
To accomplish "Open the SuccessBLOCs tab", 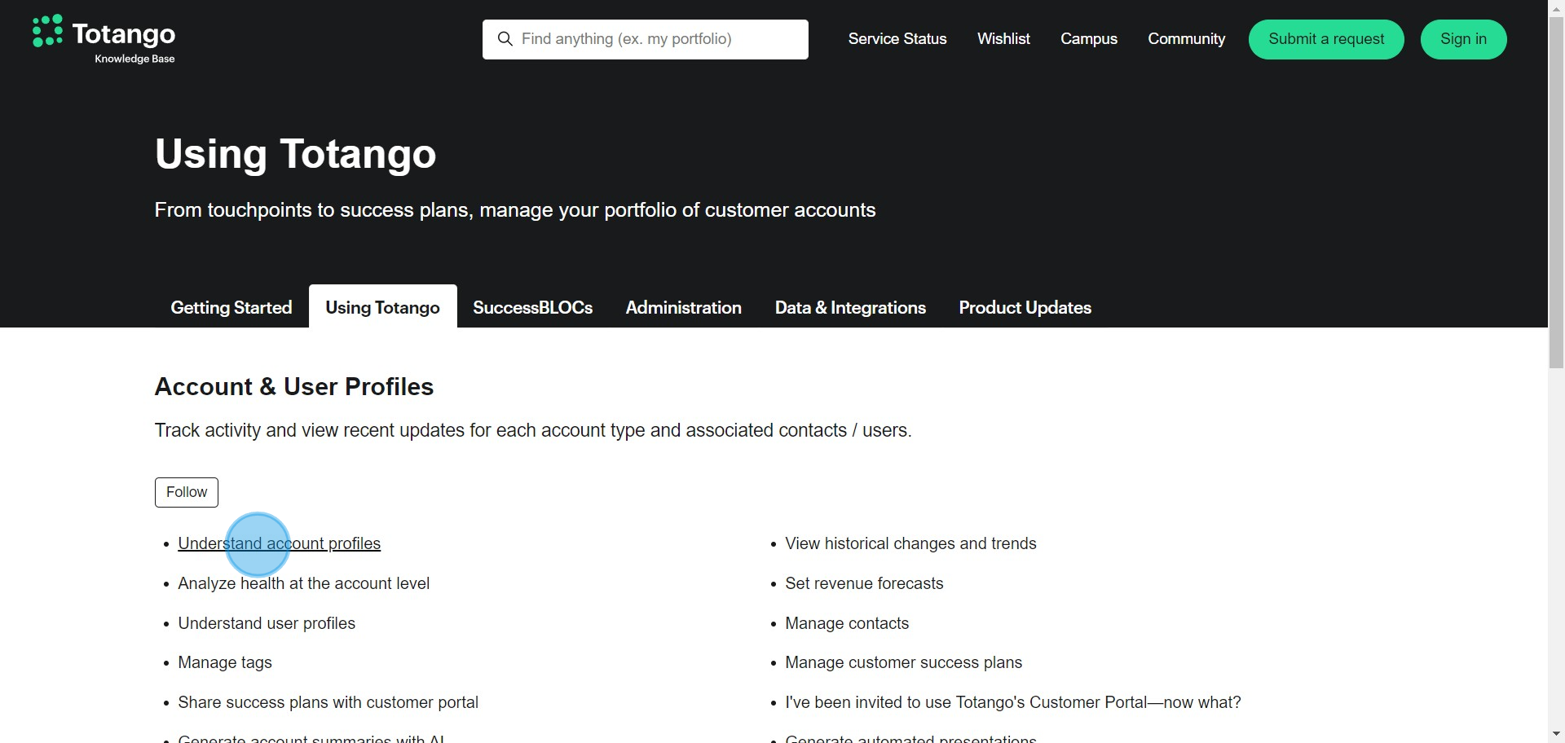I will pos(533,307).
